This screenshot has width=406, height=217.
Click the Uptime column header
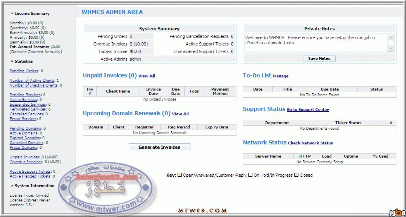click(351, 156)
